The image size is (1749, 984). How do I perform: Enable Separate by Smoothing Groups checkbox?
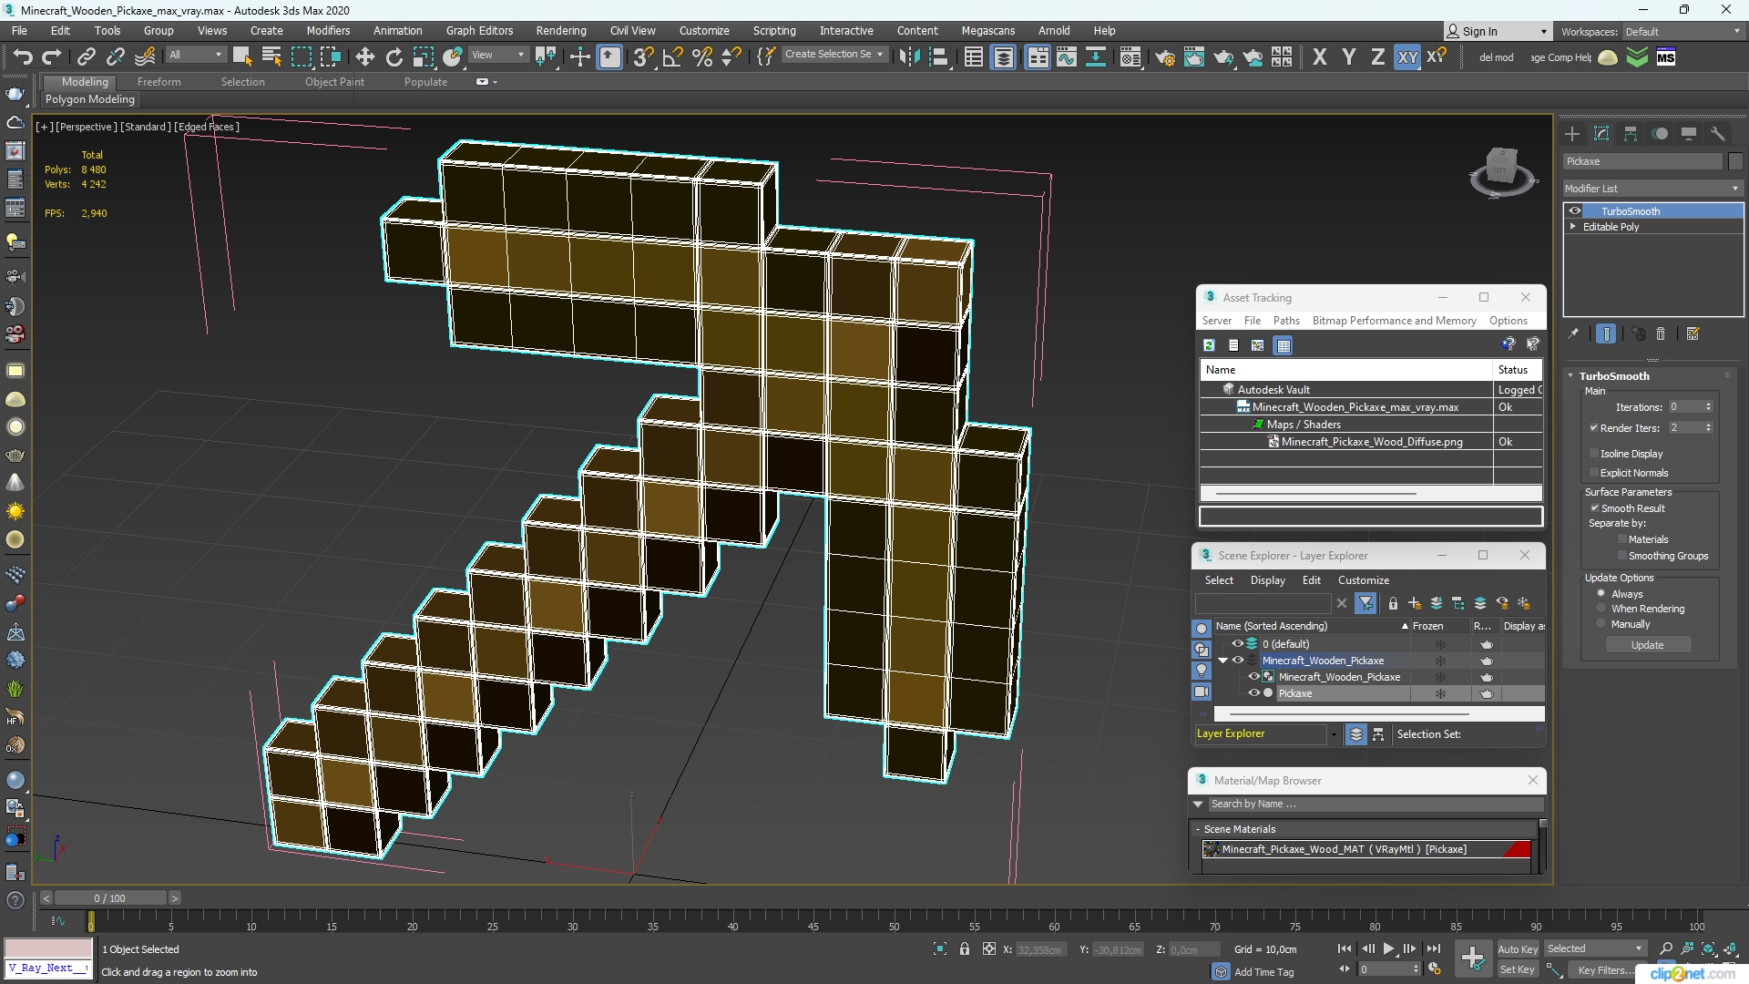pyautogui.click(x=1622, y=555)
